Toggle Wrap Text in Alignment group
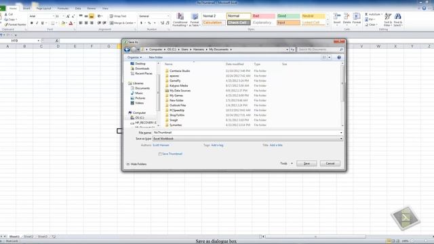The height and width of the screenshot is (244, 434). coord(118,16)
